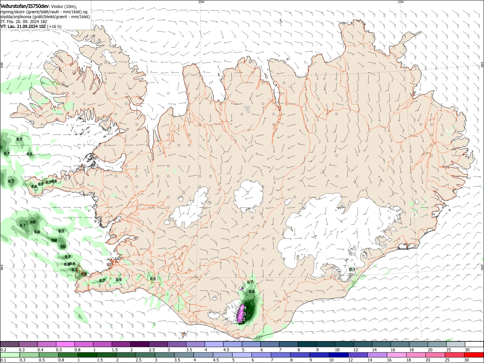Click the 0.9 value at the Reykjanes peninsula tip
484x363 pixels.
coord(84,274)
